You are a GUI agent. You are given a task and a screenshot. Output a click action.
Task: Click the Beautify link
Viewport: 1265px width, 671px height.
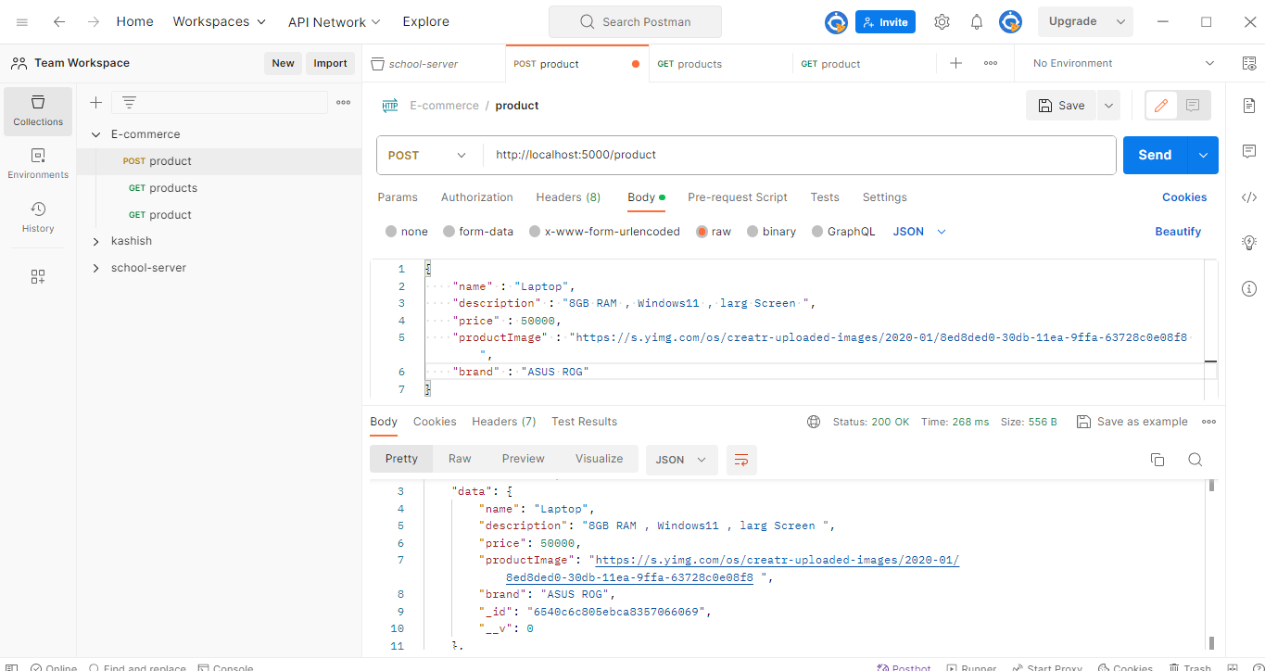[x=1178, y=231]
